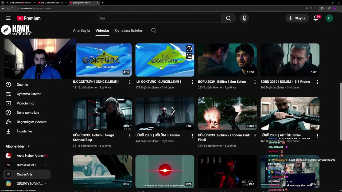Open the hamburger guide menu
Viewport: 342px width, 192px height.
(9, 18)
